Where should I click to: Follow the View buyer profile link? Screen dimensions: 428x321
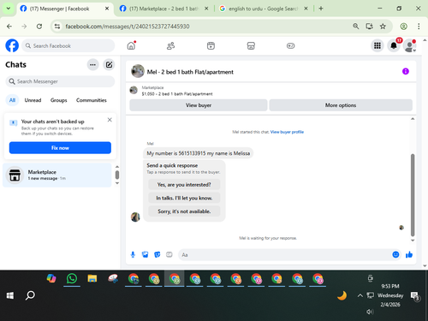(x=287, y=132)
